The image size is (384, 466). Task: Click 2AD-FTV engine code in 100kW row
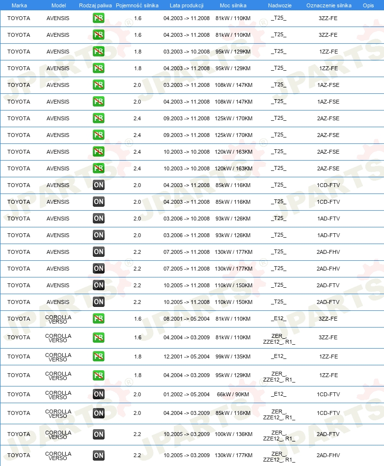coord(328,434)
